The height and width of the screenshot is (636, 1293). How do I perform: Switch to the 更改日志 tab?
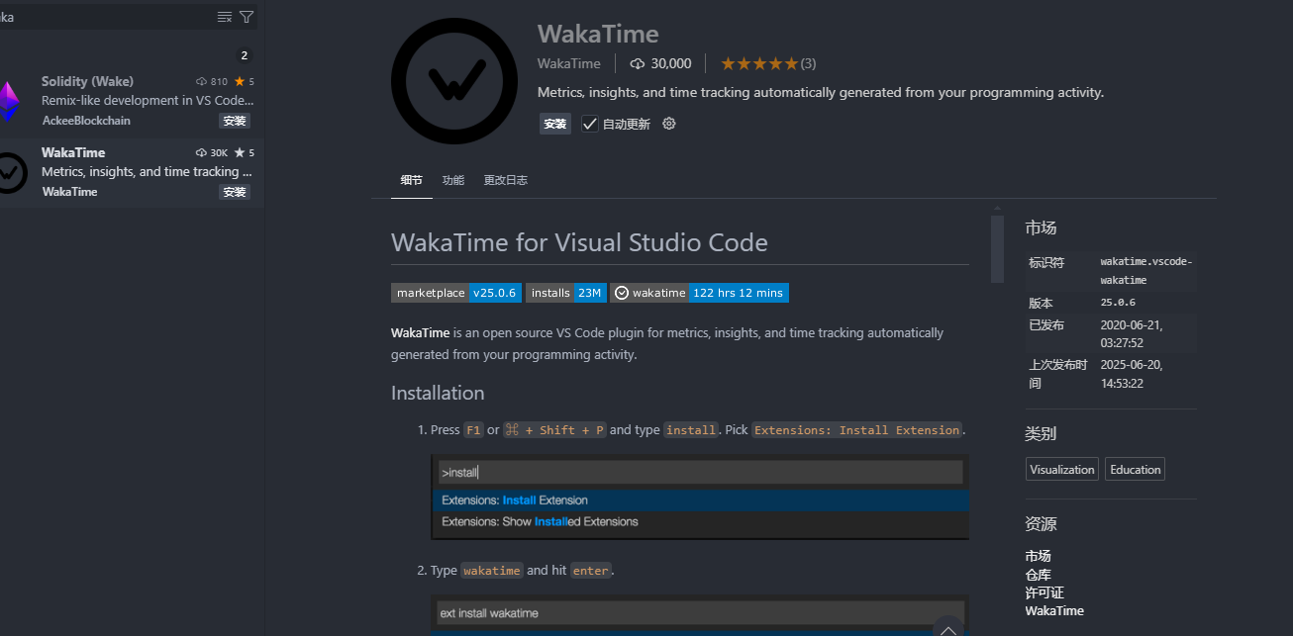pyautogui.click(x=506, y=180)
